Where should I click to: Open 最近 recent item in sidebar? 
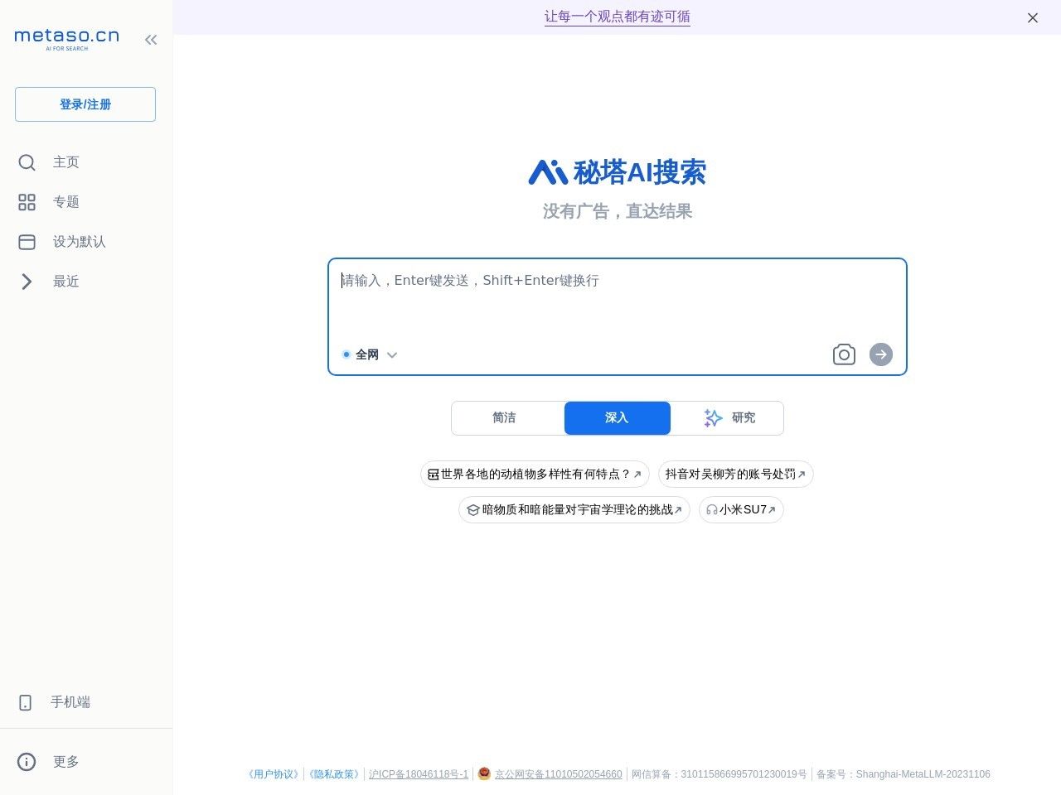tap(66, 282)
